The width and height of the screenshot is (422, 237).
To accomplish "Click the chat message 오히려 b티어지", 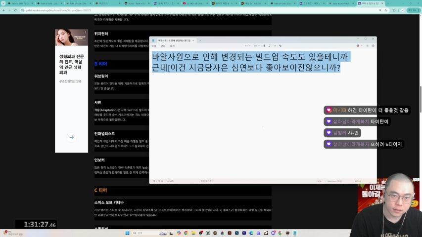I will pos(386,144).
